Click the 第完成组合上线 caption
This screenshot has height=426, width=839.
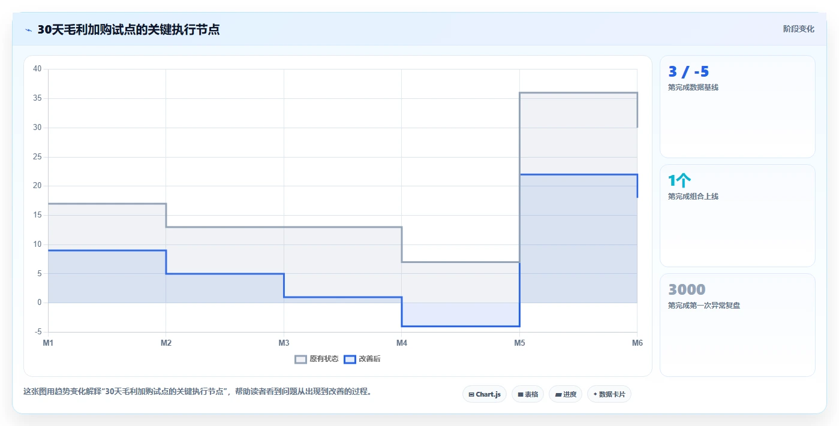pyautogui.click(x=693, y=197)
